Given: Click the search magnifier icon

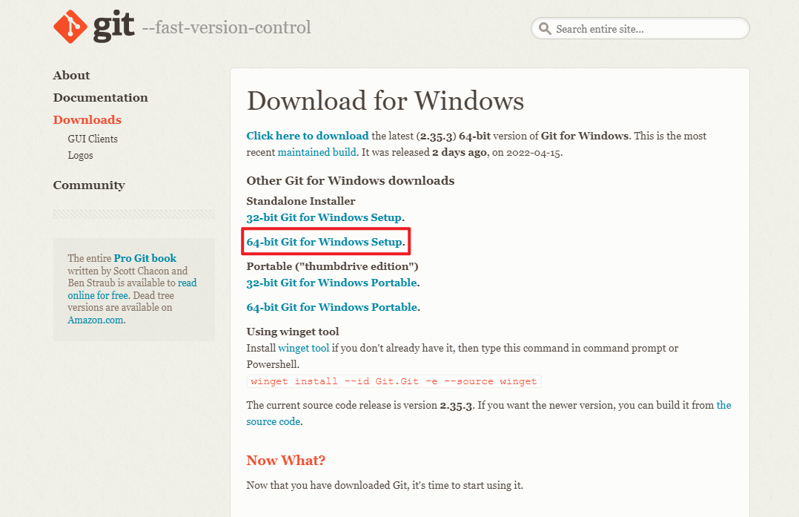Looking at the screenshot, I should pyautogui.click(x=545, y=28).
